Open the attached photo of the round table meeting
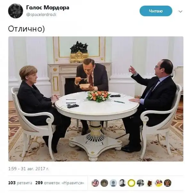The height and width of the screenshot is (193, 192). coord(96,99)
